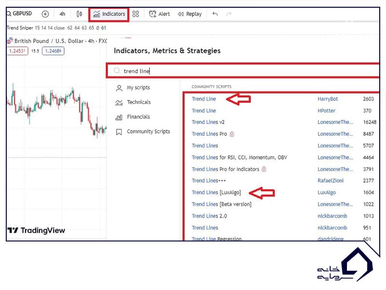Add the Trend Lines v2 script
386x290 pixels.
tap(208, 122)
